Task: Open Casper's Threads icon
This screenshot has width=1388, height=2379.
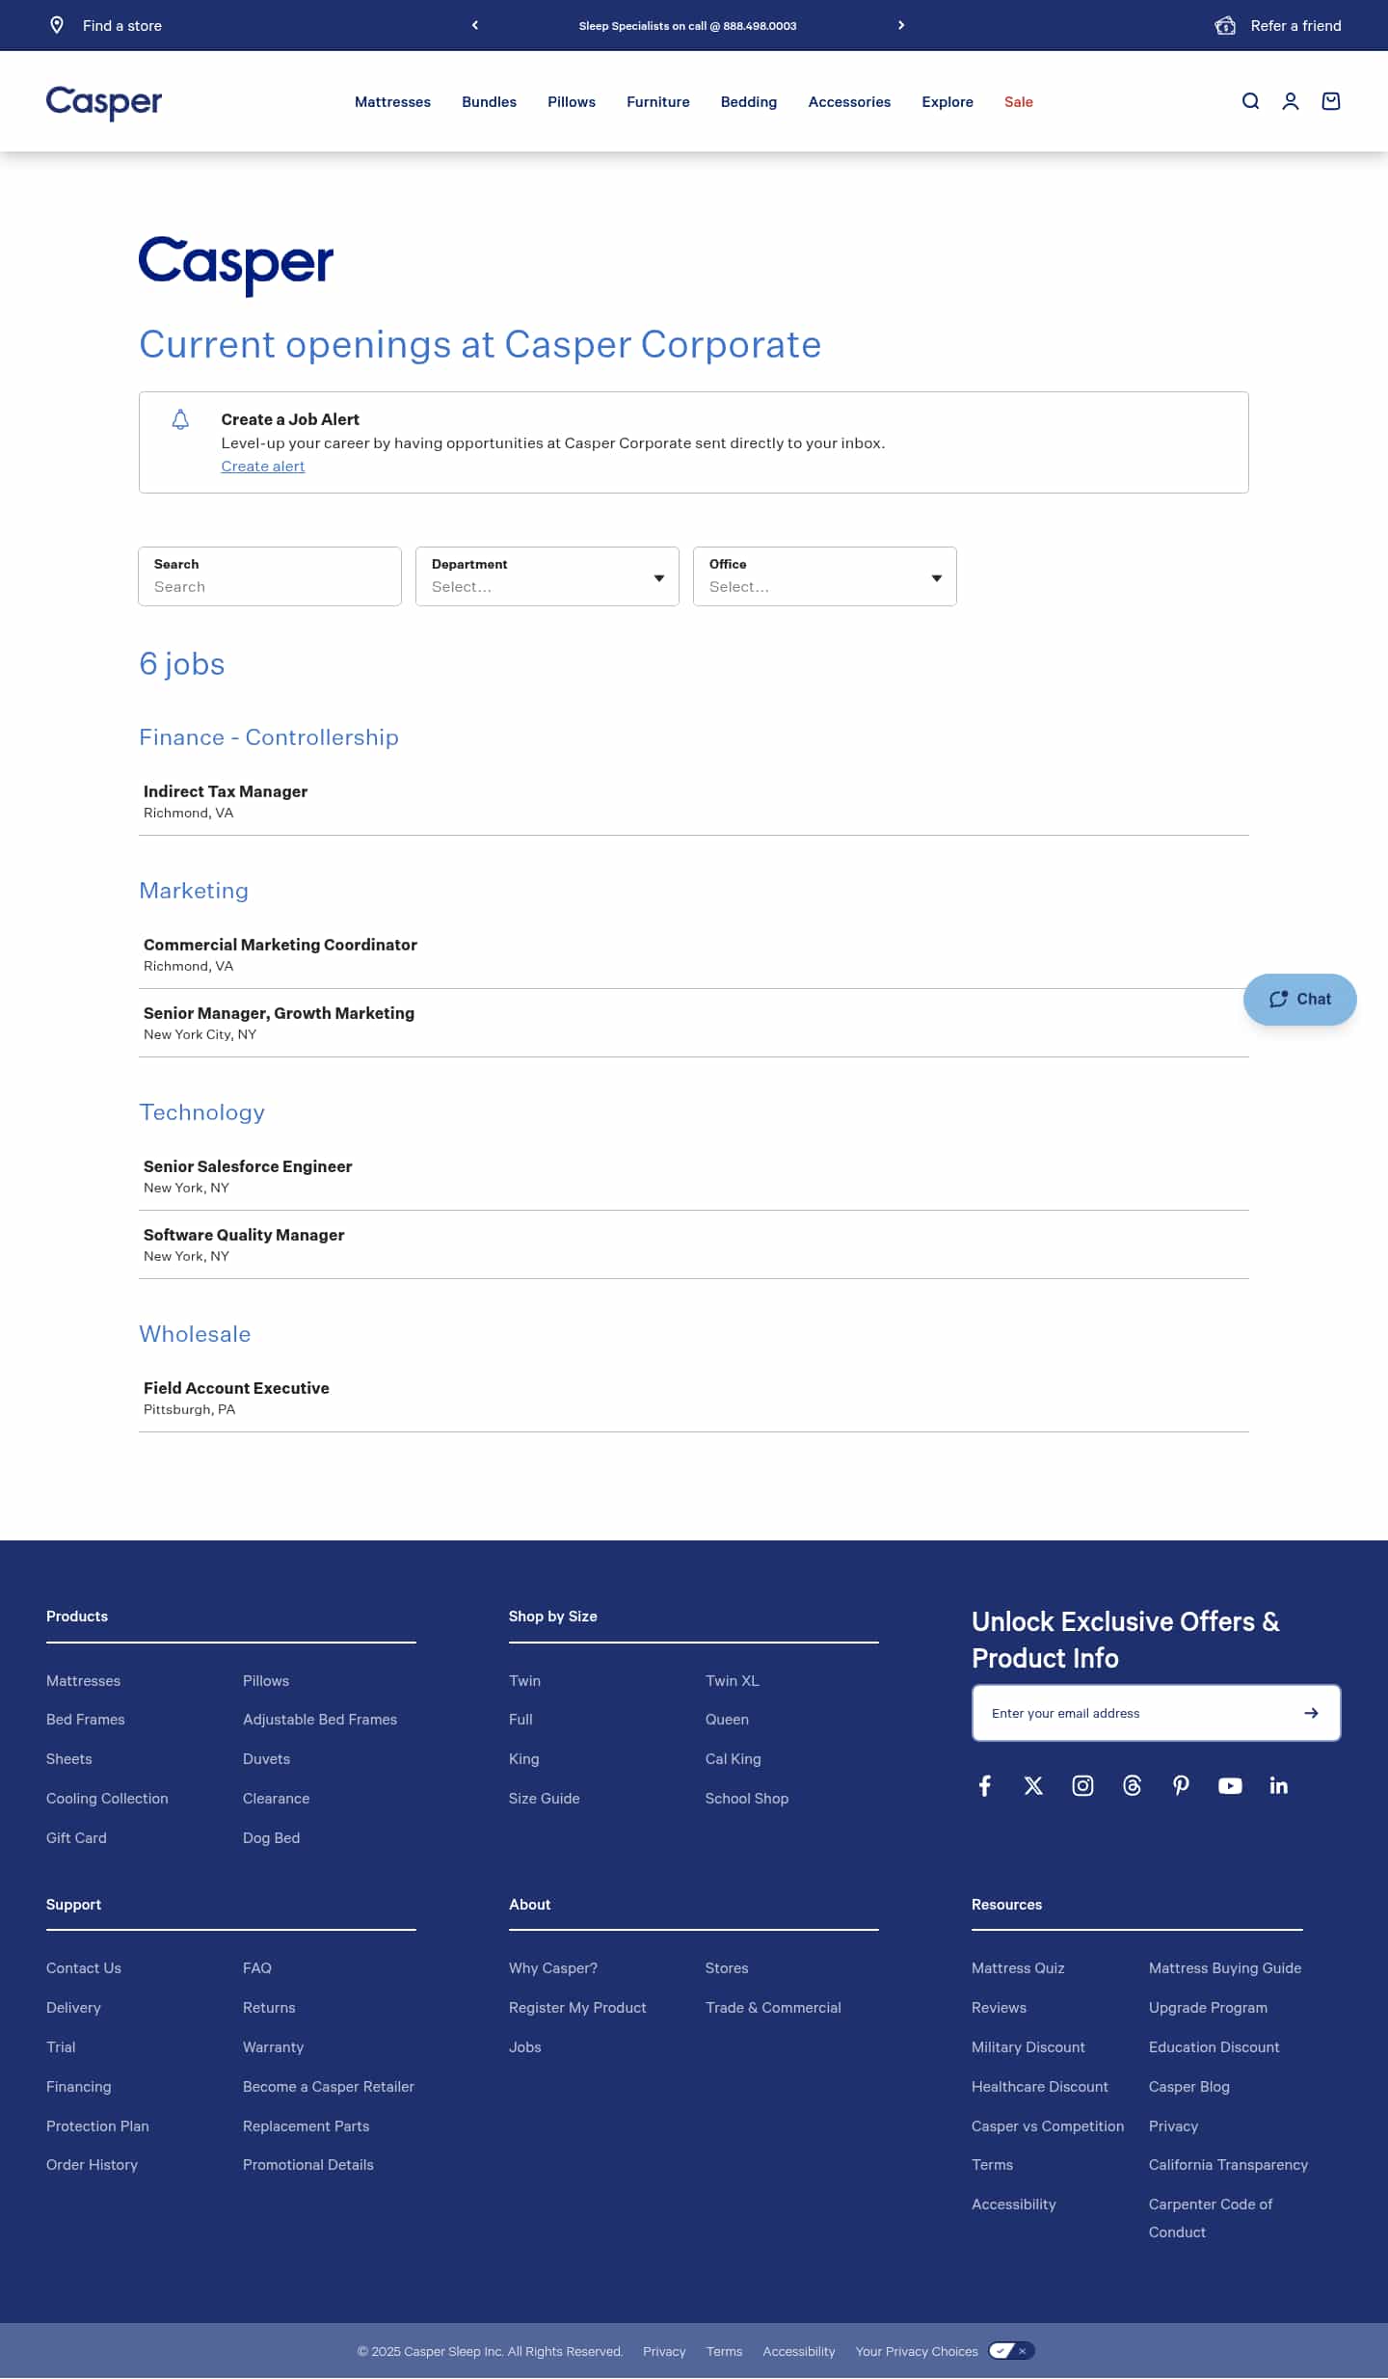Action: tap(1132, 1786)
